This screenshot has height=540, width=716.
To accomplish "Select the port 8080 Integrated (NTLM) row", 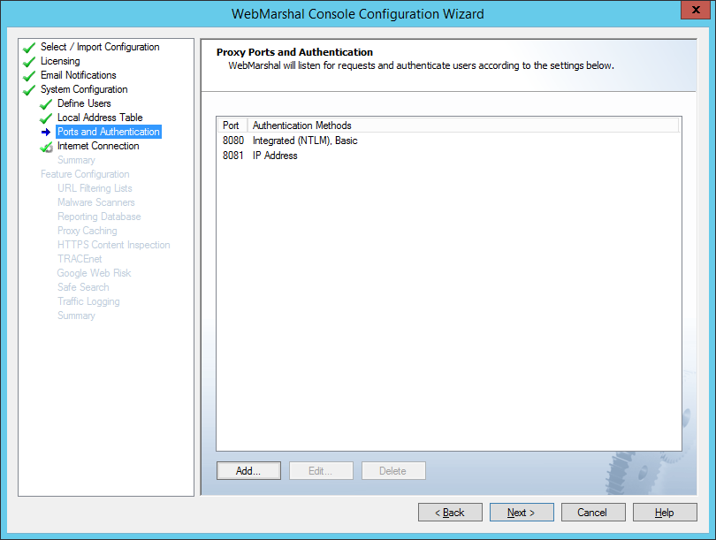I will coord(304,141).
